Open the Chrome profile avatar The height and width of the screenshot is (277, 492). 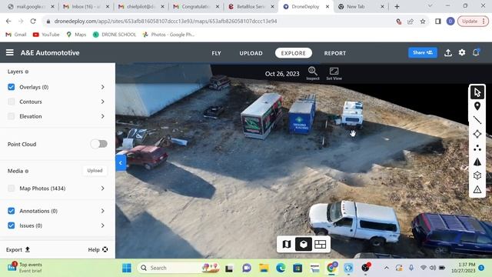450,22
